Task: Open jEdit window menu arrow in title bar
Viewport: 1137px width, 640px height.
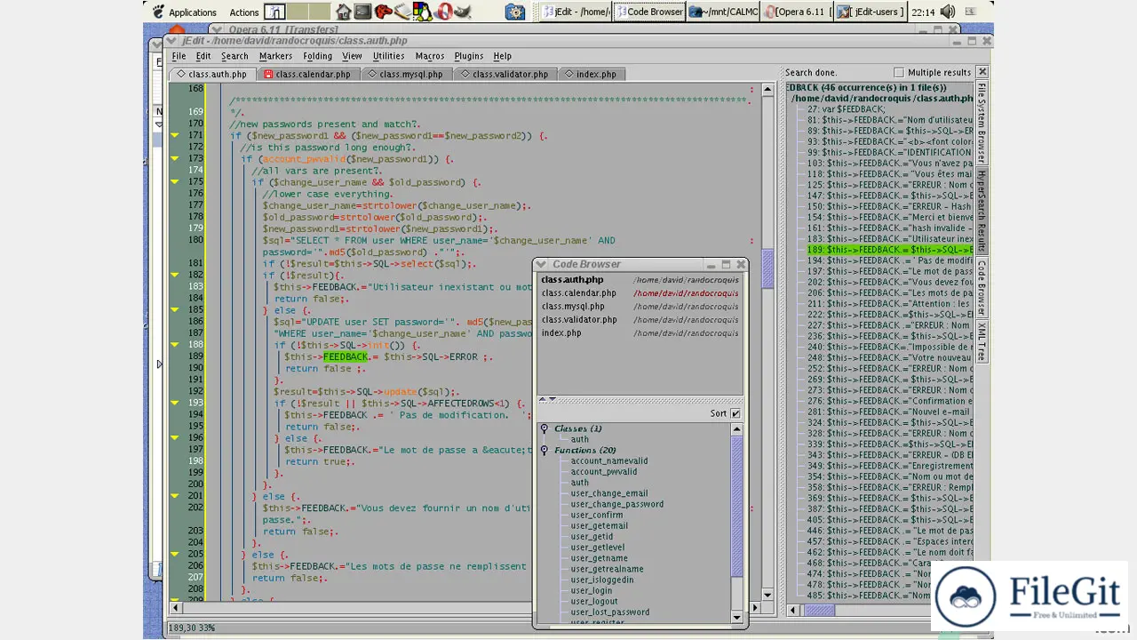Action: [x=171, y=41]
